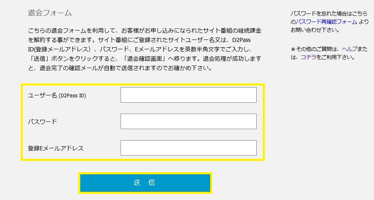Focus the パスワード text box
374x200 pixels.
click(189, 121)
